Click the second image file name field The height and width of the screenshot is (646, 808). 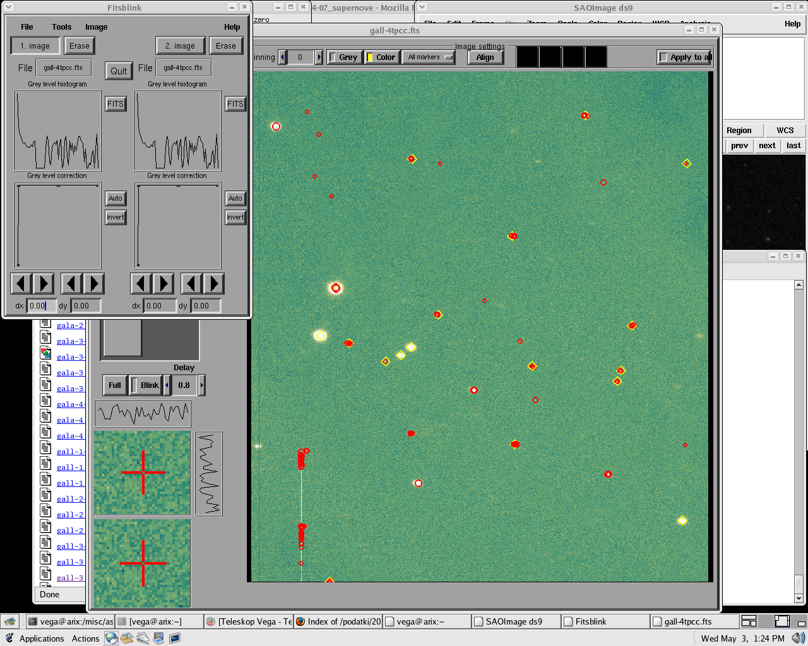(183, 68)
